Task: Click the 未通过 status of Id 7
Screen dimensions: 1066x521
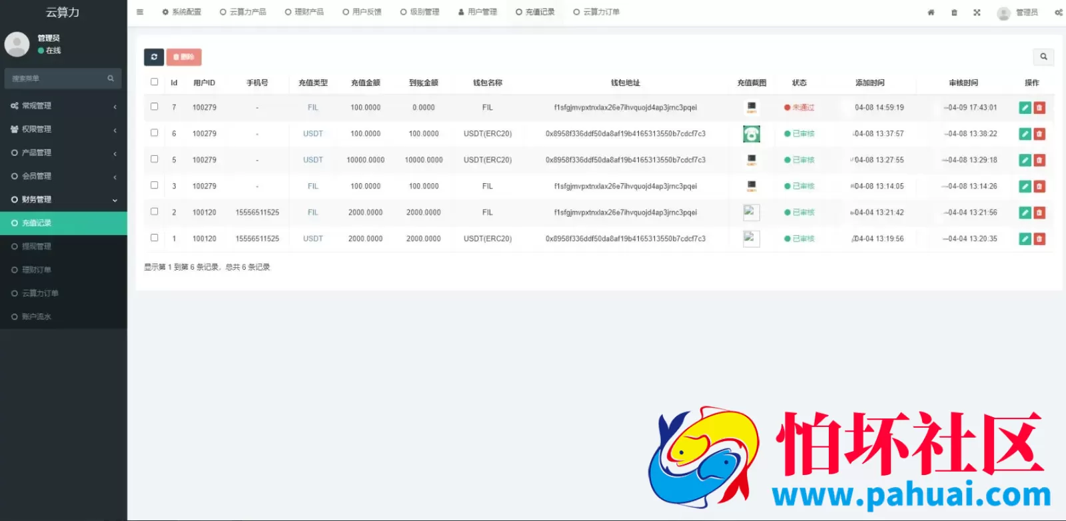Action: pyautogui.click(x=799, y=107)
